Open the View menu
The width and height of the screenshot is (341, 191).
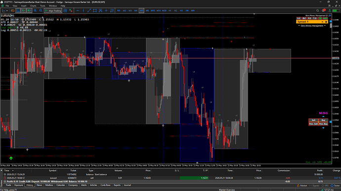pyautogui.click(x=15, y=6)
